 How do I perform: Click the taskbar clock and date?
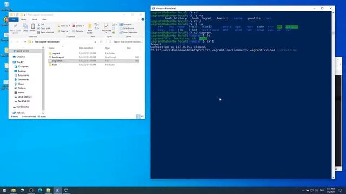(x=330, y=190)
